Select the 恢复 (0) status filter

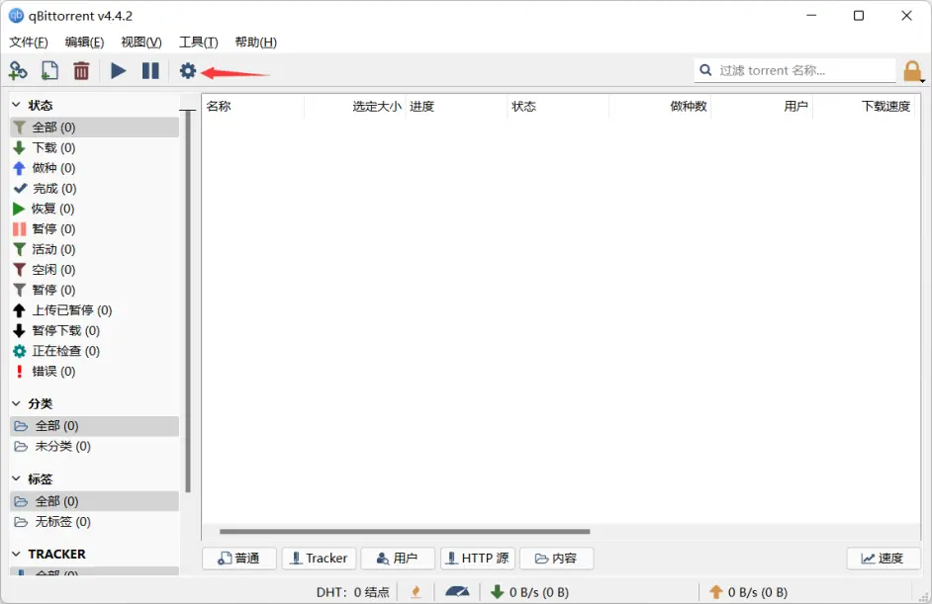(95, 209)
